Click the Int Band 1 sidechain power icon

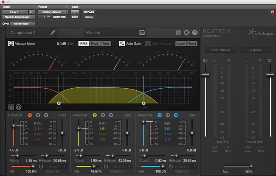(41, 166)
